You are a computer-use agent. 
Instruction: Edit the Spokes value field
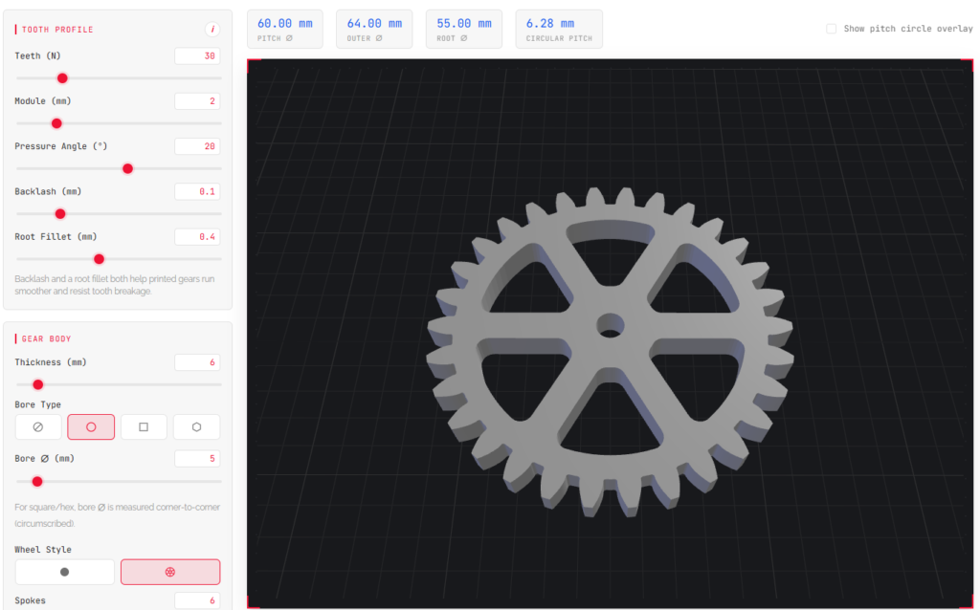pyautogui.click(x=197, y=600)
